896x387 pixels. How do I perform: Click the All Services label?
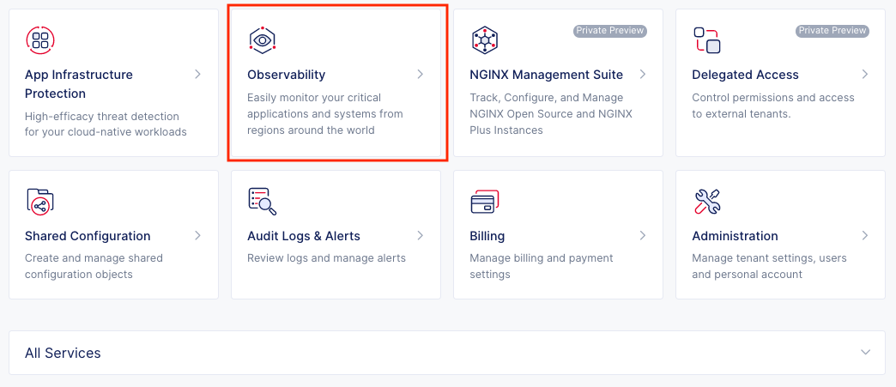coord(63,353)
